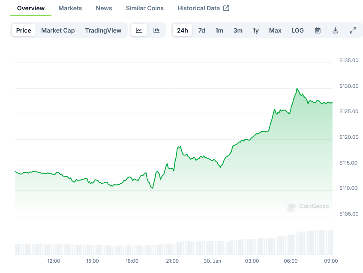
Task: Expand chart to fullscreen
Action: pos(353,30)
